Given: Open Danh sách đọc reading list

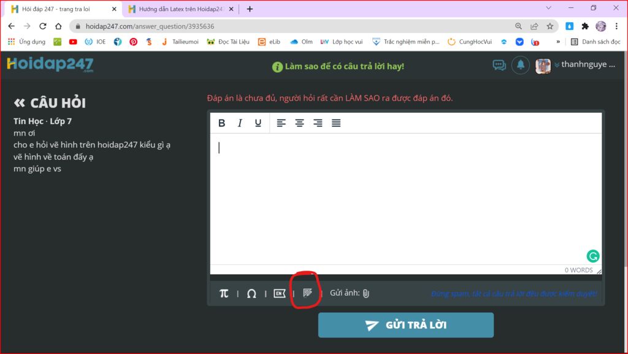Looking at the screenshot, I should pyautogui.click(x=595, y=42).
